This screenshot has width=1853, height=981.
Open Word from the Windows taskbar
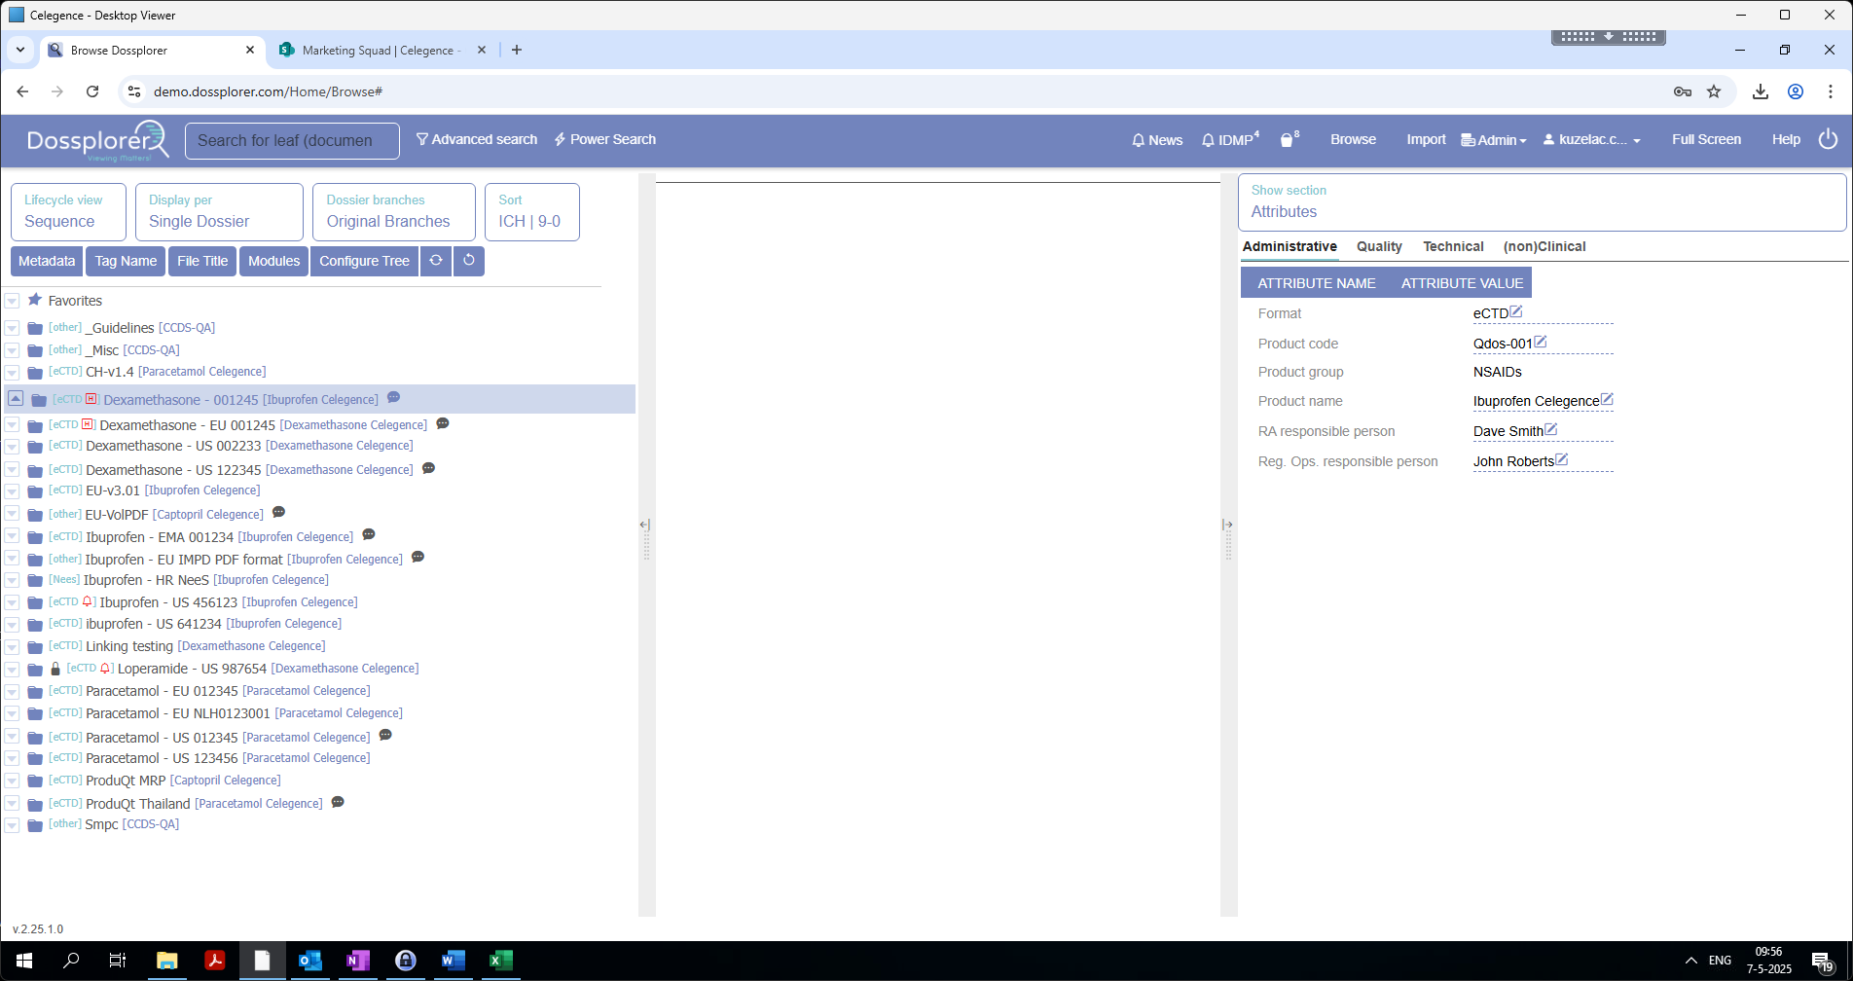[x=453, y=961]
